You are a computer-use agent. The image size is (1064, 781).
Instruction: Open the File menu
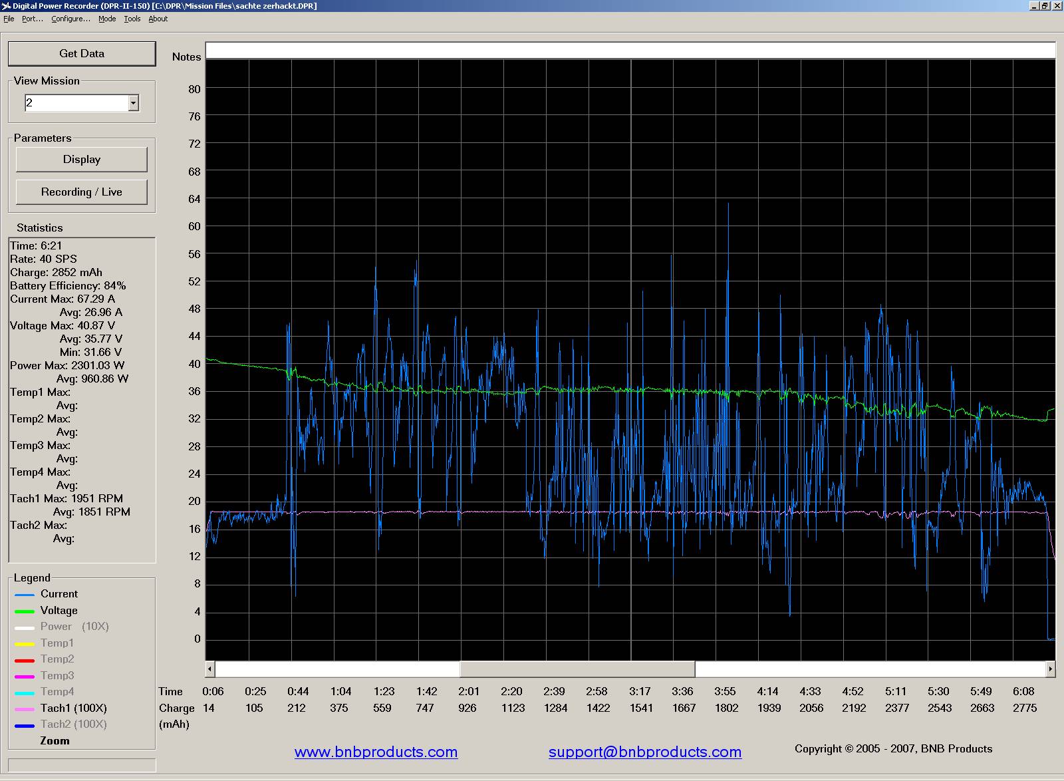point(9,19)
